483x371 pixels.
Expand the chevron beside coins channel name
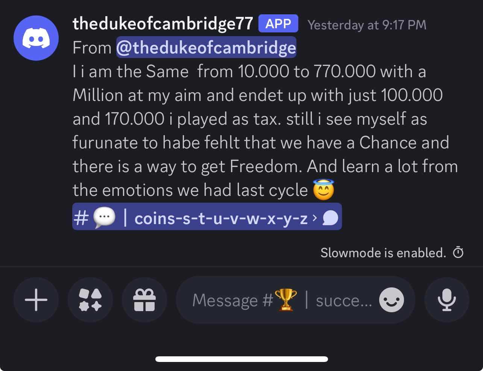click(x=315, y=217)
